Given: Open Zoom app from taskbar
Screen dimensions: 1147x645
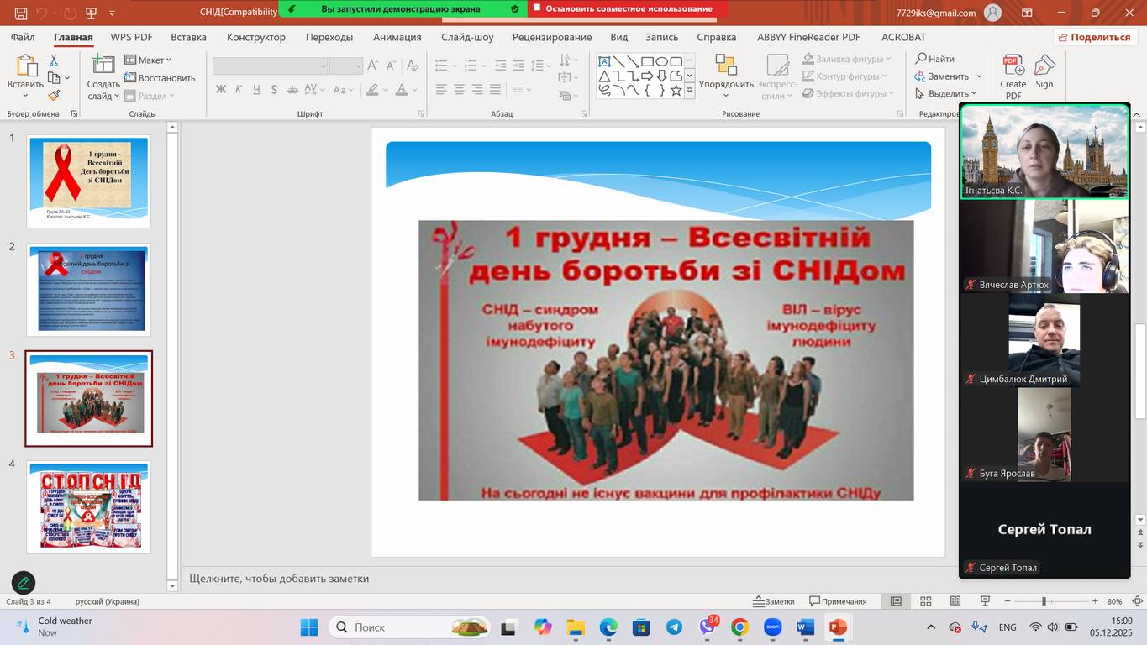Looking at the screenshot, I should tap(772, 627).
